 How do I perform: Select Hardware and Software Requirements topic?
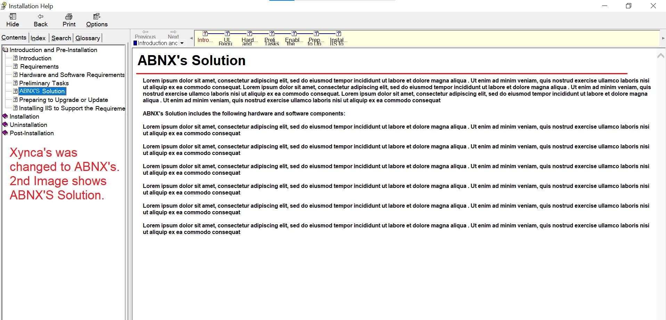point(72,75)
